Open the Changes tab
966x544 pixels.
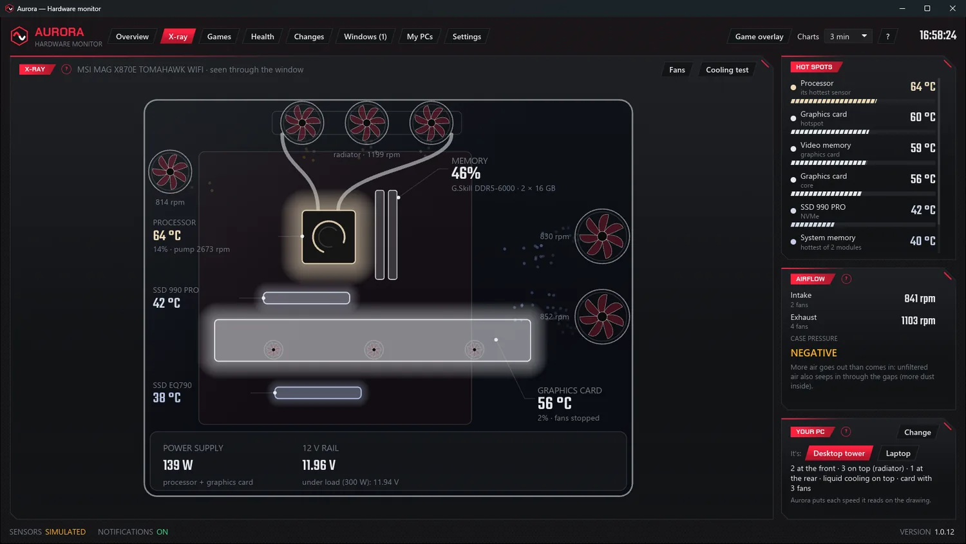tap(309, 37)
